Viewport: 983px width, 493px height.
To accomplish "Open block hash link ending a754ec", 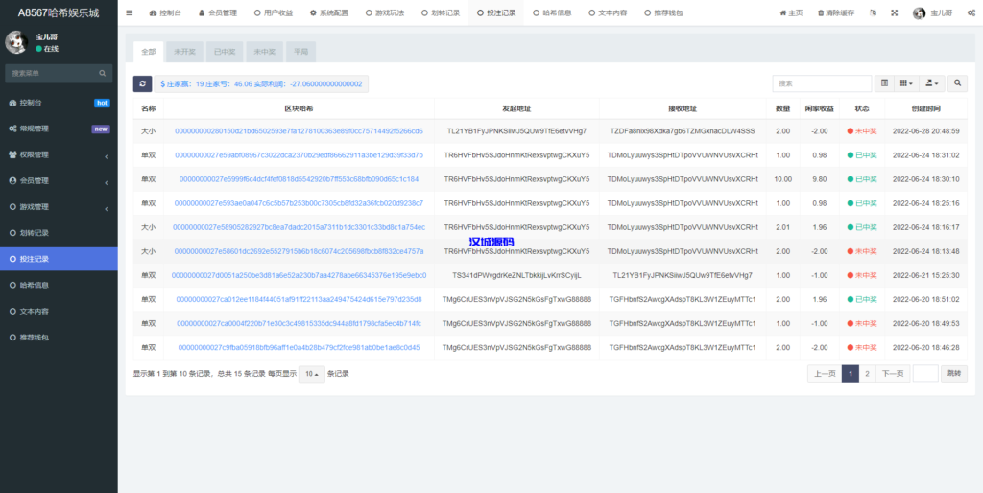I will click(x=300, y=226).
